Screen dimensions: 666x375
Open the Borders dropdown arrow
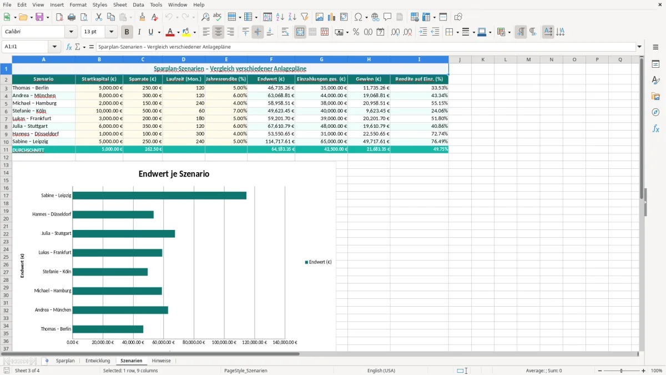click(x=457, y=32)
